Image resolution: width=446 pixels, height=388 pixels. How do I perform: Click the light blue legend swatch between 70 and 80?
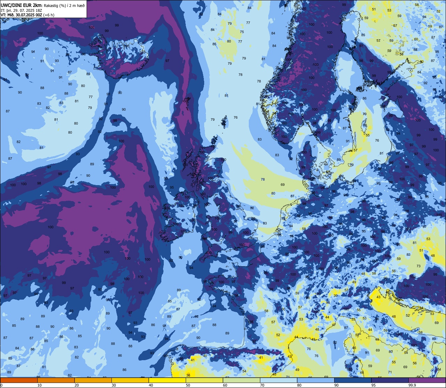point(278,380)
